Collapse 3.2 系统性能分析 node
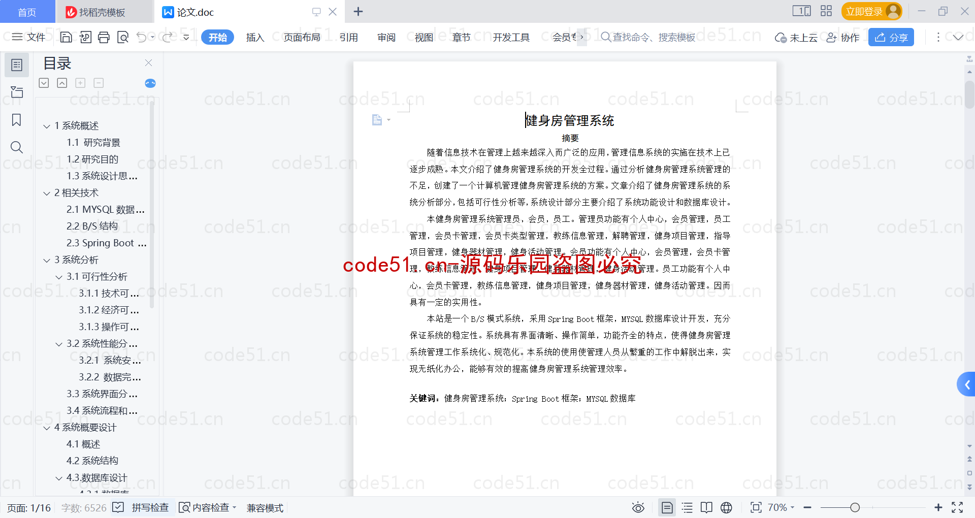Image resolution: width=975 pixels, height=518 pixels. point(59,344)
